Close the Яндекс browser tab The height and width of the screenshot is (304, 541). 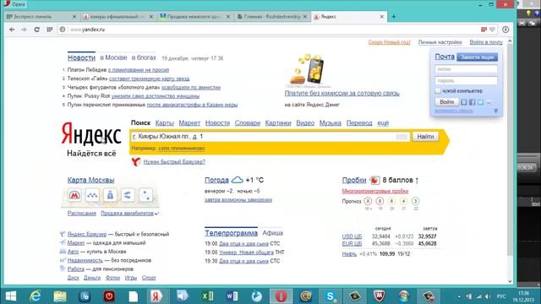382,17
